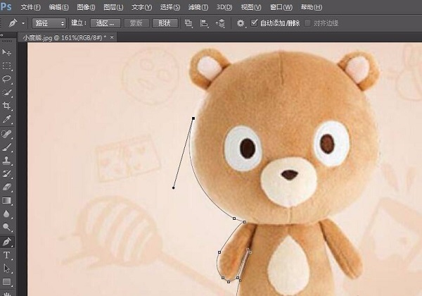Viewport: 422px width, 296px height.
Task: Select the Rectangular Marquee tool
Action: 7,66
